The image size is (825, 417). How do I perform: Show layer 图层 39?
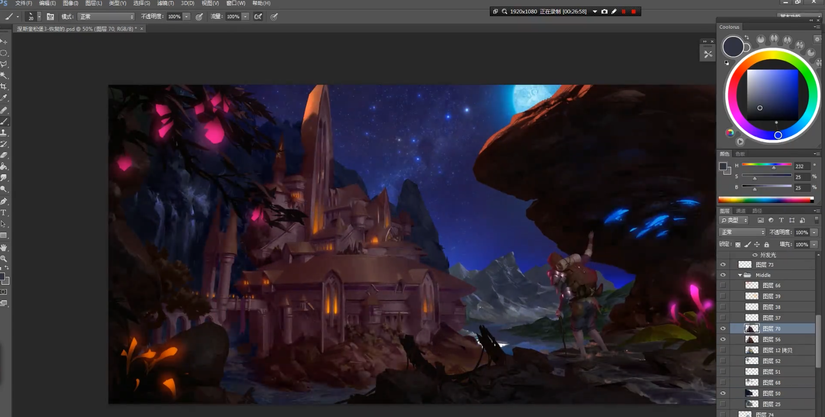point(723,296)
